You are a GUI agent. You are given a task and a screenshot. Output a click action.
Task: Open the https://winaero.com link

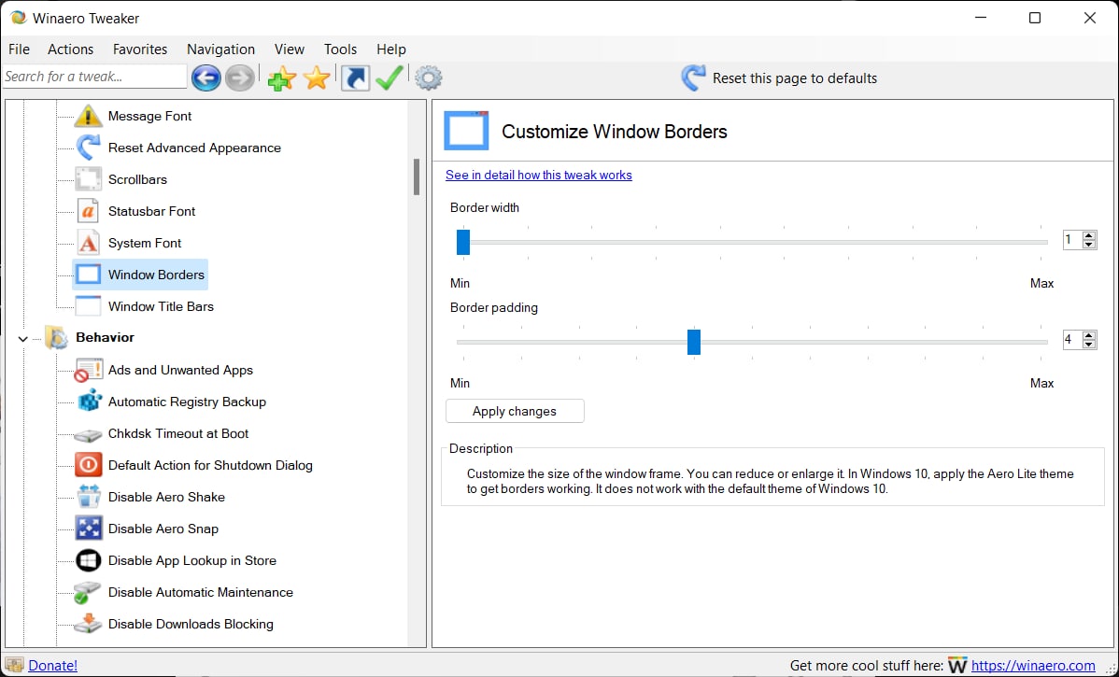click(1033, 666)
